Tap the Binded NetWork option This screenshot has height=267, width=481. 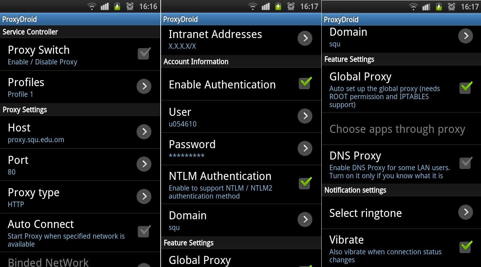[48, 262]
